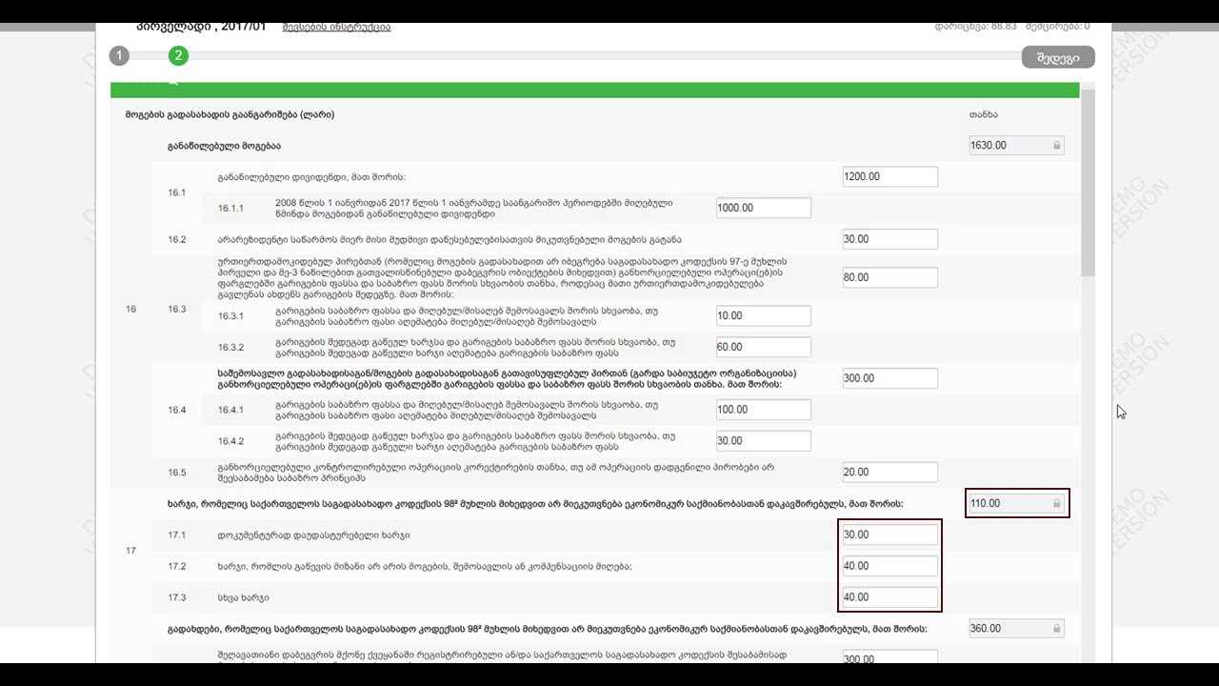Screen dimensions: 1219x686
Task: Edit the 1000.00 field in row 16.1.1
Action: 764,208
